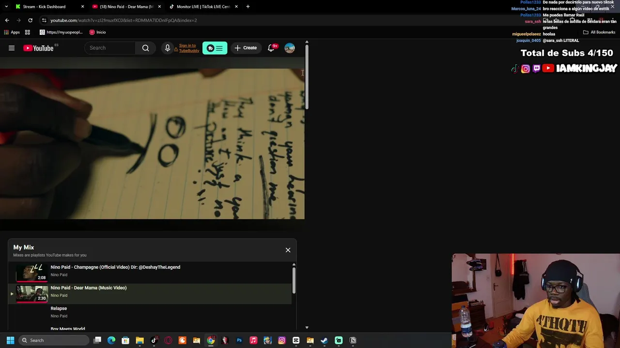
Task: Launch Microsoft Edge from the taskbar
Action: (111, 340)
